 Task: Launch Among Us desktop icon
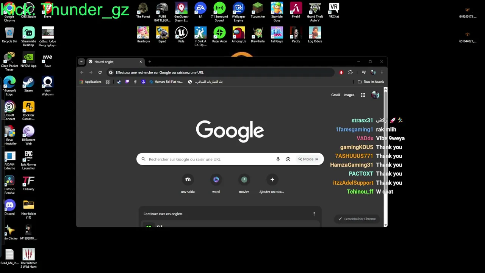(238, 35)
